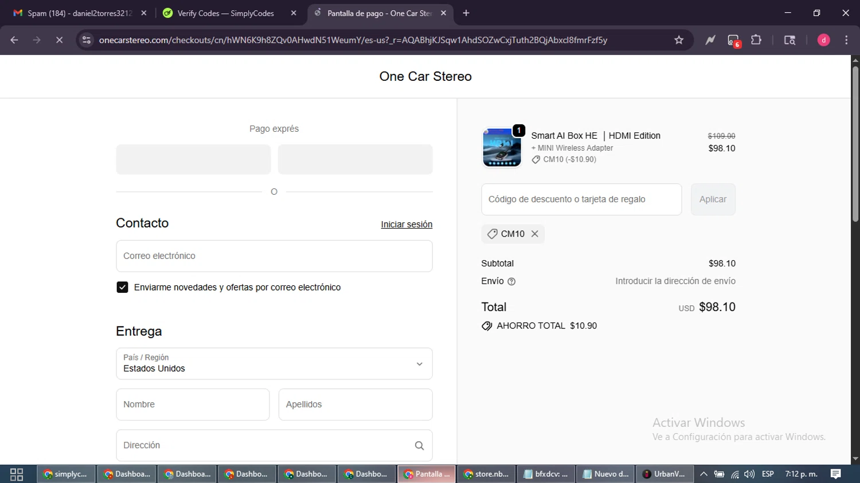Viewport: 860px width, 483px height.
Task: Click the browser address bar URL
Action: [x=353, y=40]
